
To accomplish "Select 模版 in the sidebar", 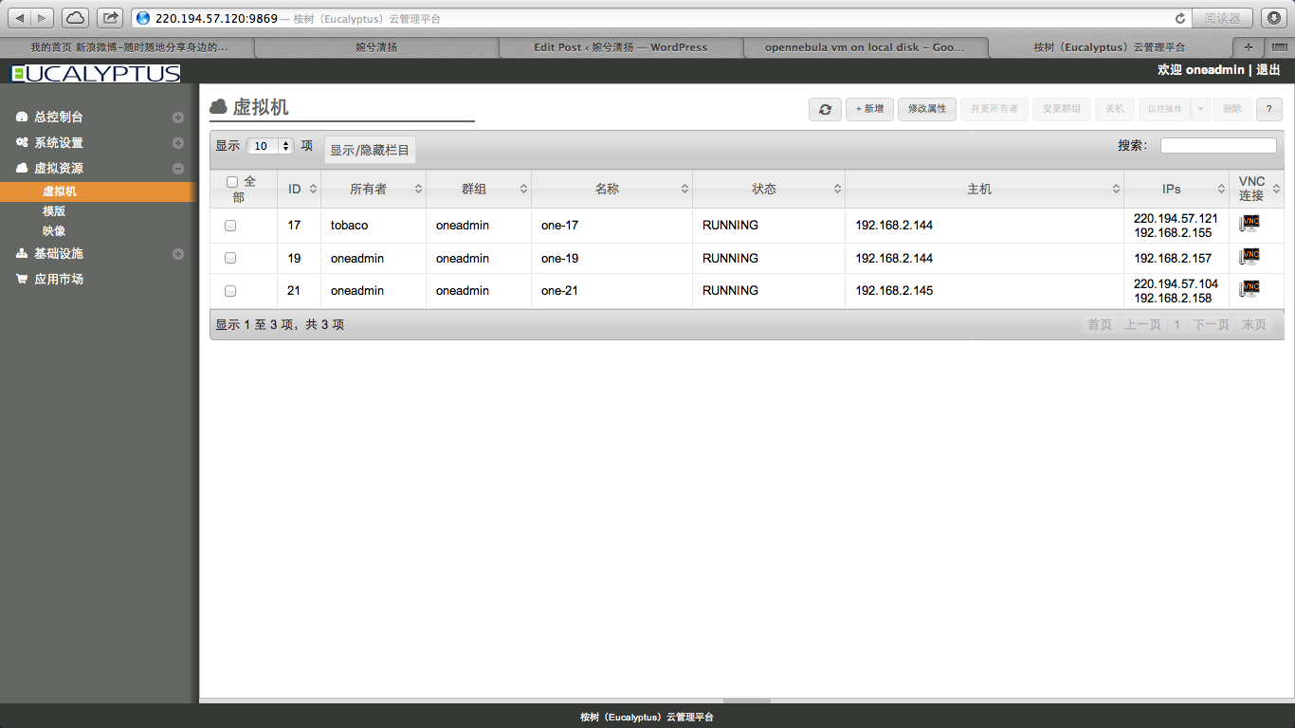I will pos(54,211).
